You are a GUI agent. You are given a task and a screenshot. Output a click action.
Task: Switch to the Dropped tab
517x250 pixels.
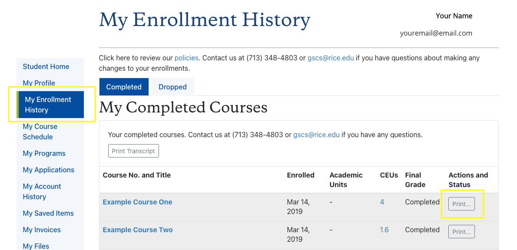172,87
